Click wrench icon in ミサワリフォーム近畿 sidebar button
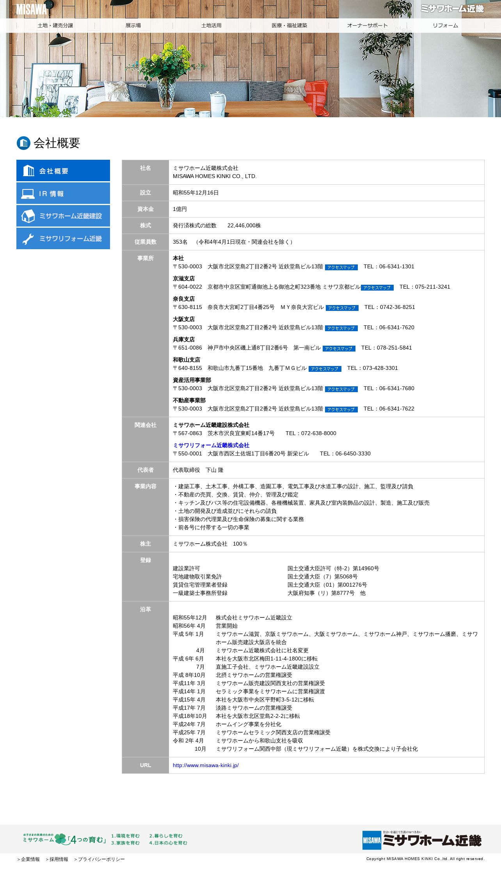 coord(28,239)
